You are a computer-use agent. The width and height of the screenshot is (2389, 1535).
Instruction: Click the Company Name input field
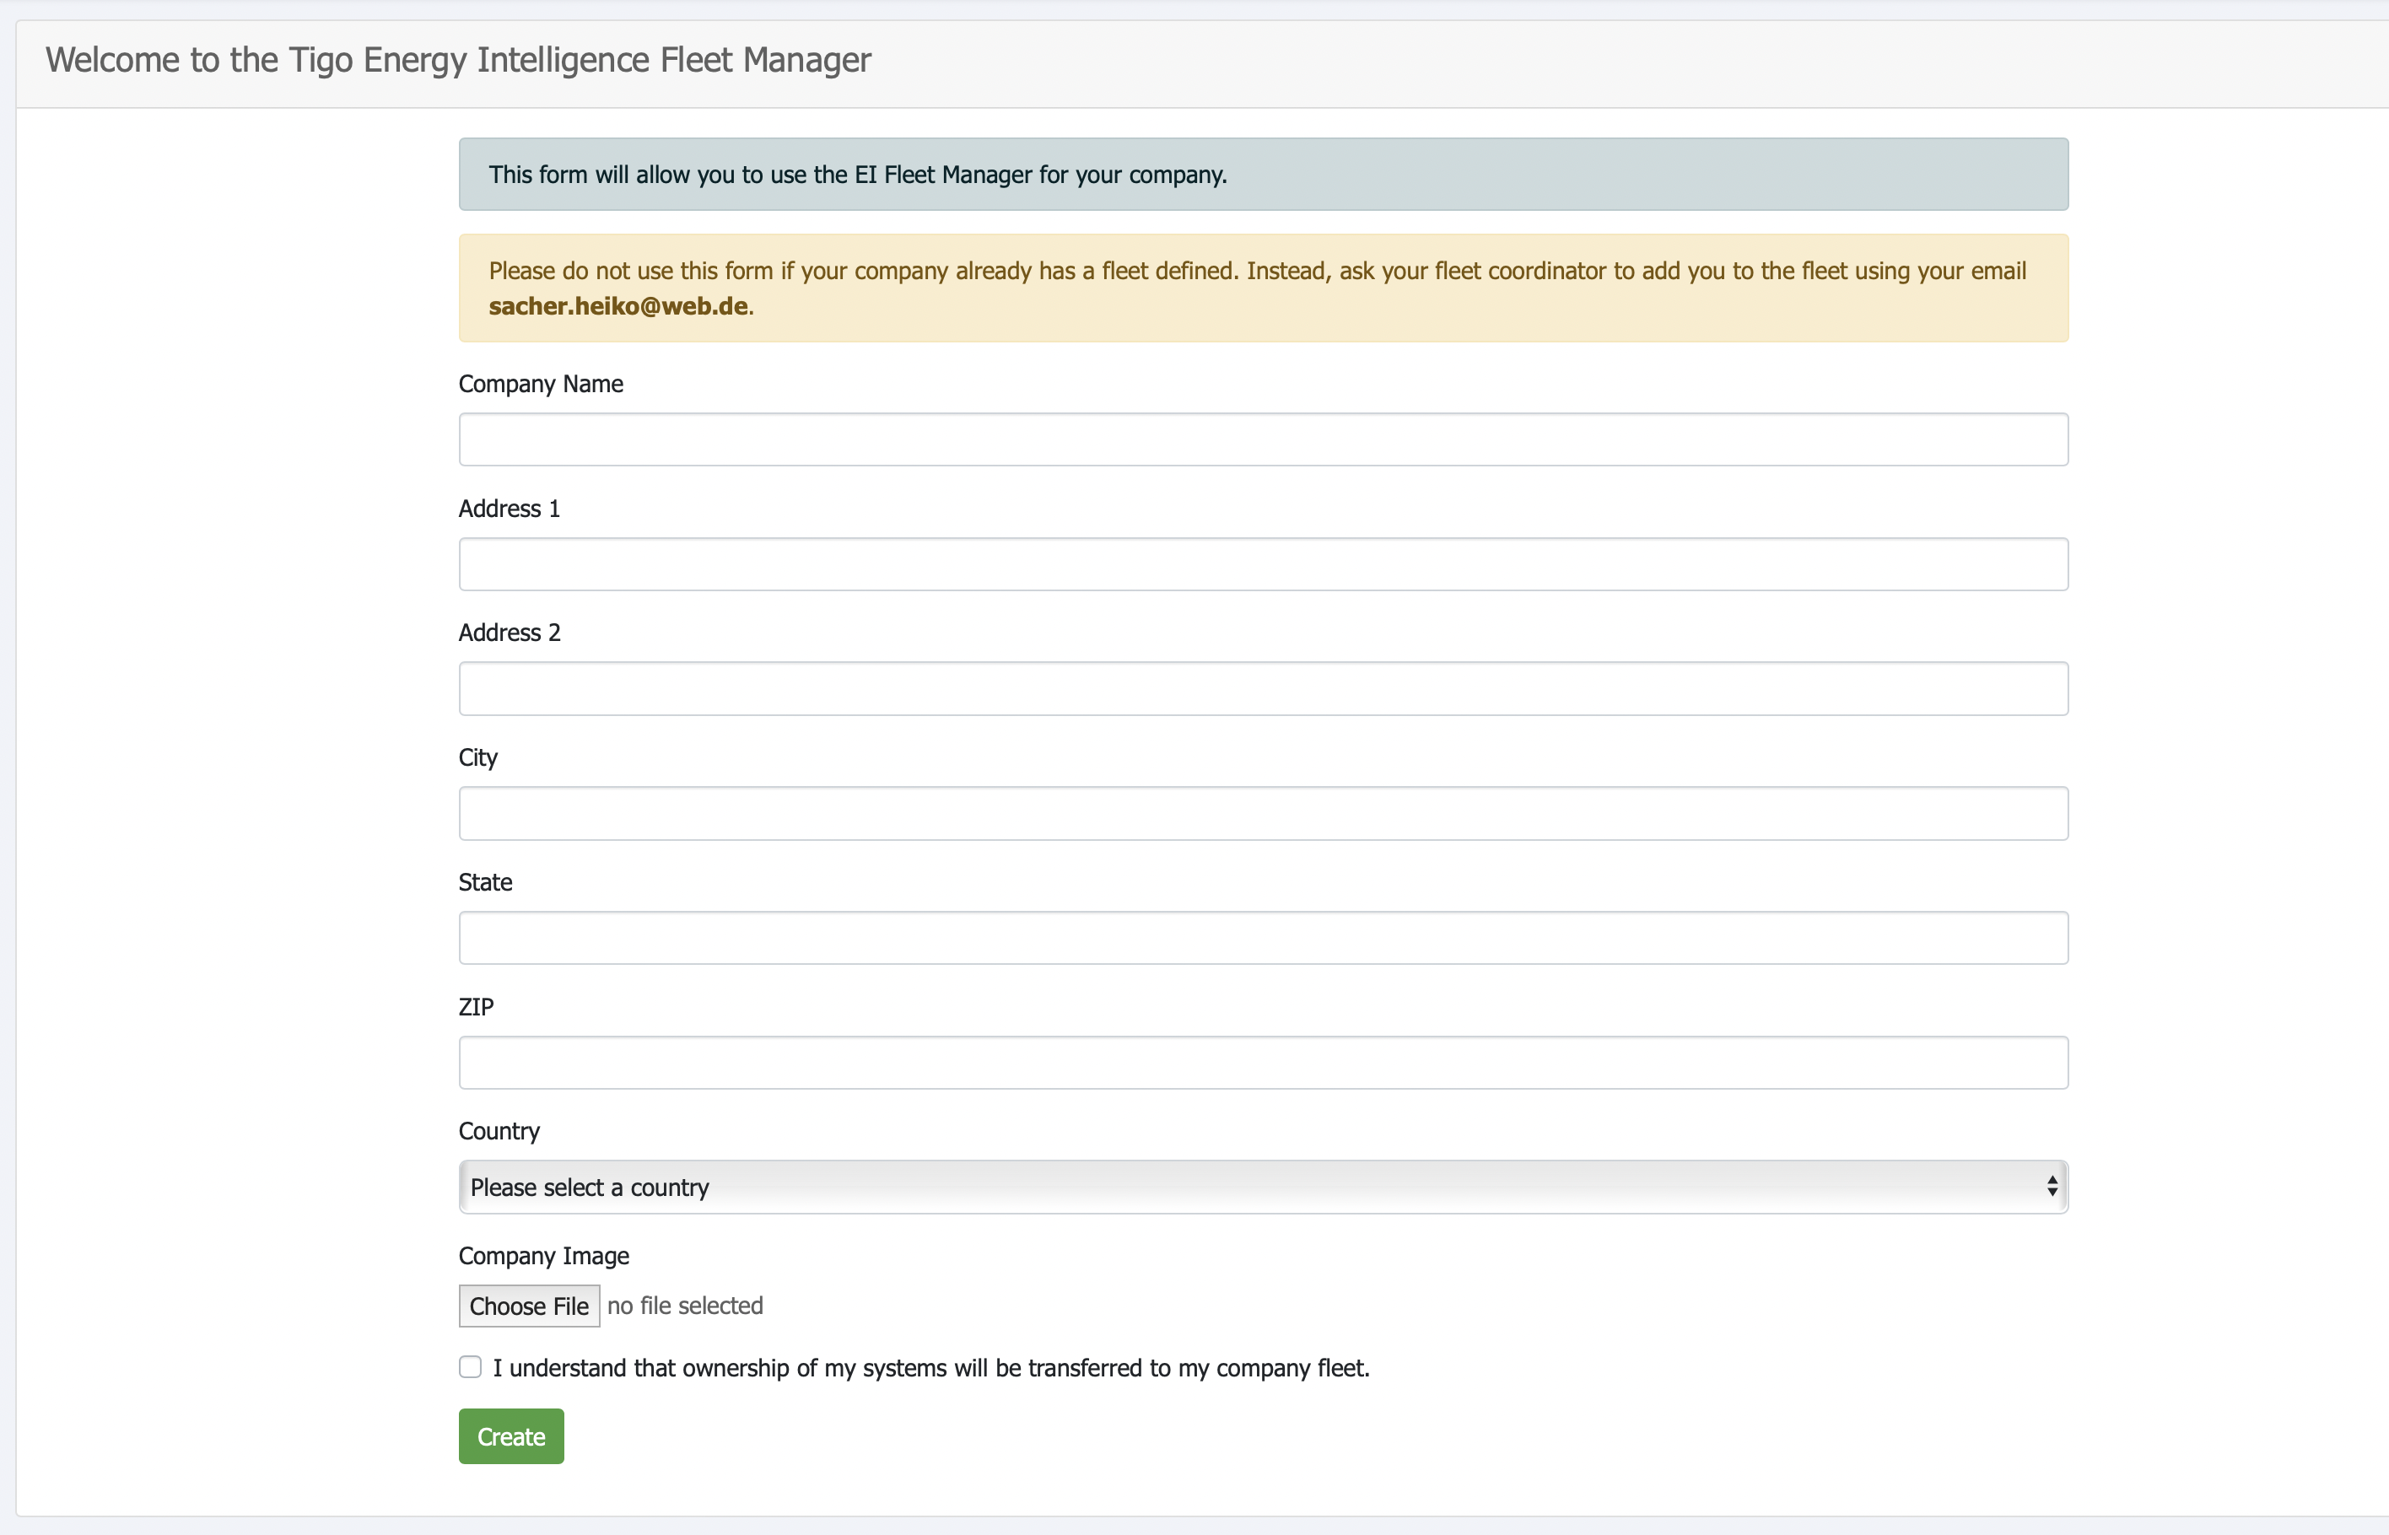click(x=1263, y=439)
